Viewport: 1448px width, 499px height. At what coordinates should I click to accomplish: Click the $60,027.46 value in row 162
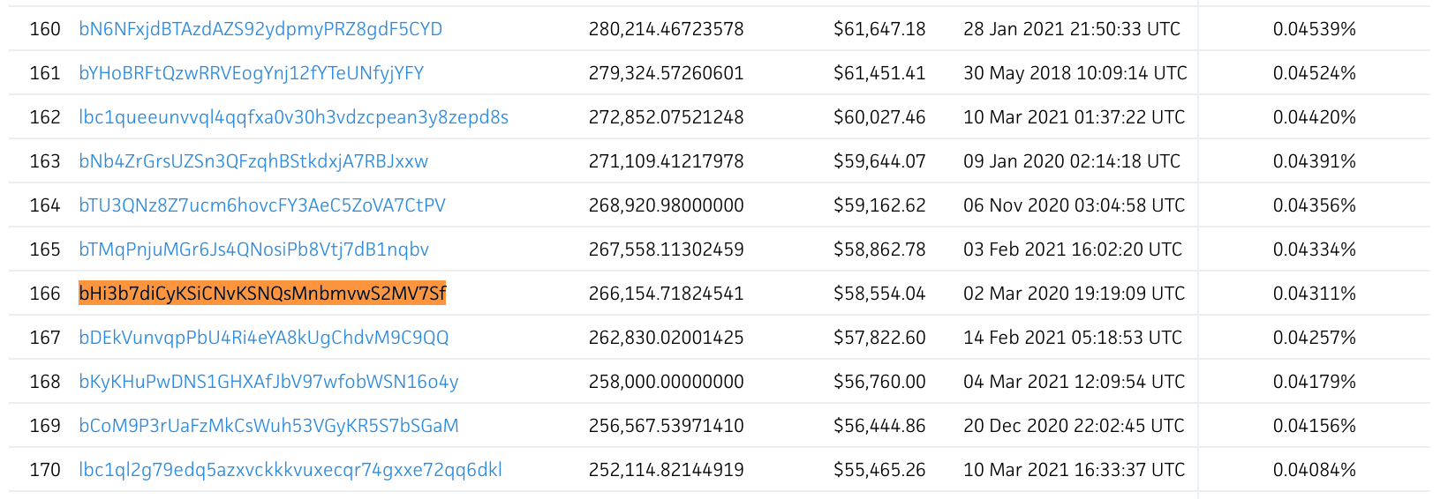(879, 117)
